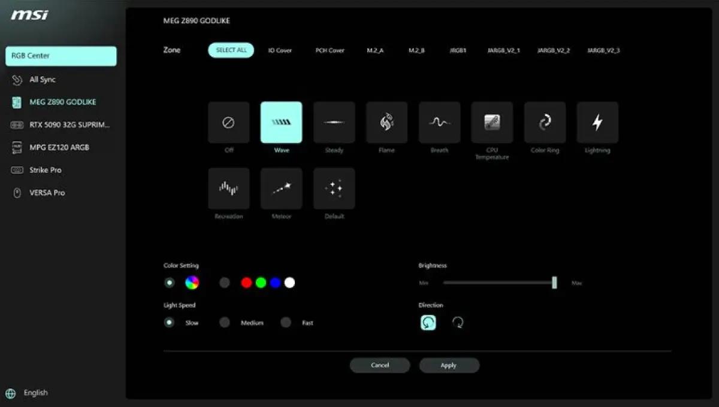Image resolution: width=719 pixels, height=407 pixels.
Task: Click the Max label of Brightness slider
Action: (x=576, y=283)
